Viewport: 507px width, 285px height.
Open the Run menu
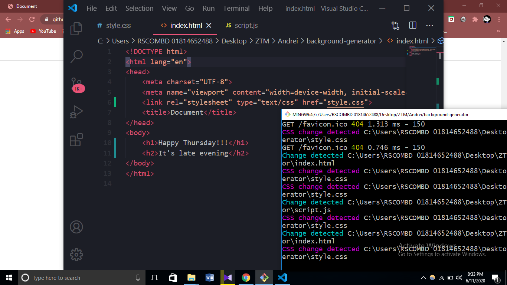pos(209,9)
